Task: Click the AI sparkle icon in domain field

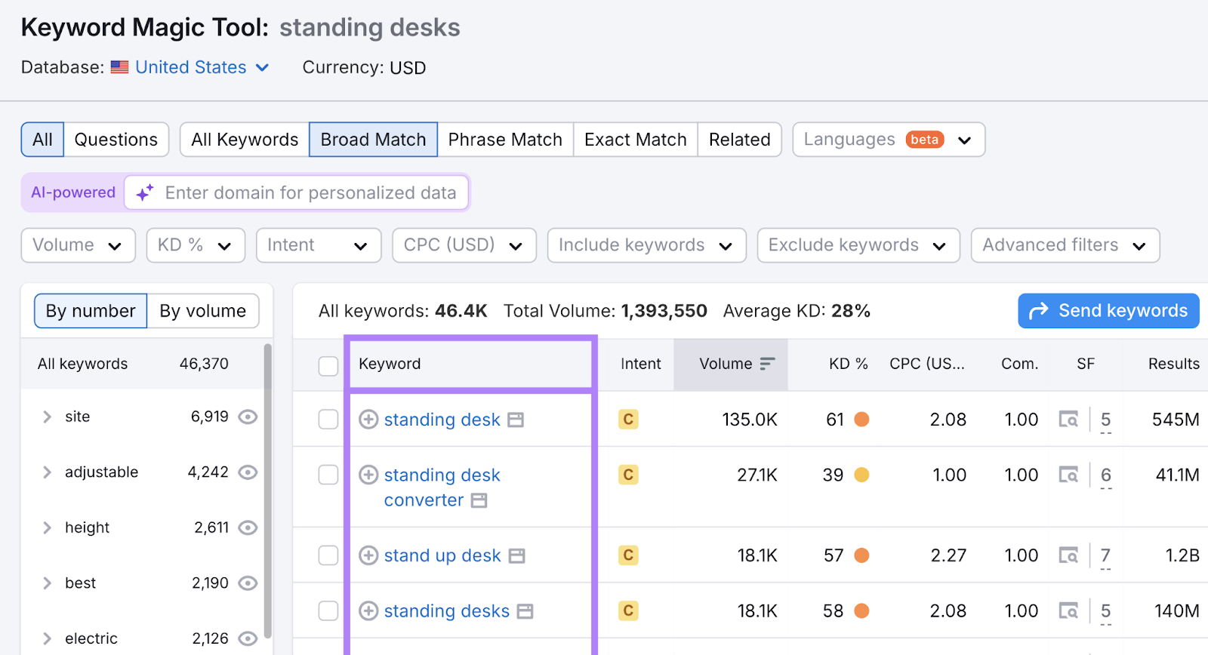Action: tap(145, 192)
